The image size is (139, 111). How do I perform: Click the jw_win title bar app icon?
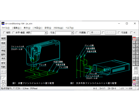click(3, 24)
